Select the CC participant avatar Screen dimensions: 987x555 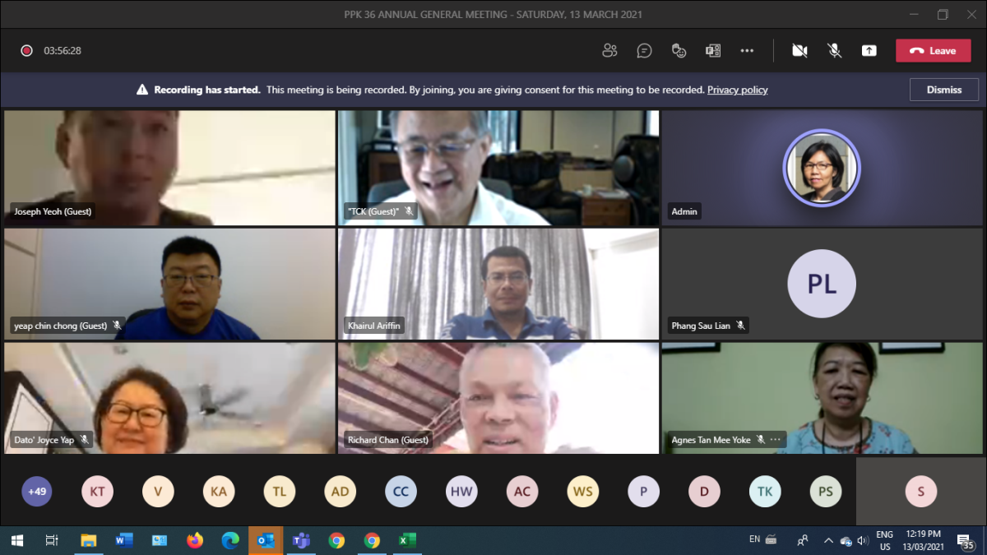[x=401, y=492]
